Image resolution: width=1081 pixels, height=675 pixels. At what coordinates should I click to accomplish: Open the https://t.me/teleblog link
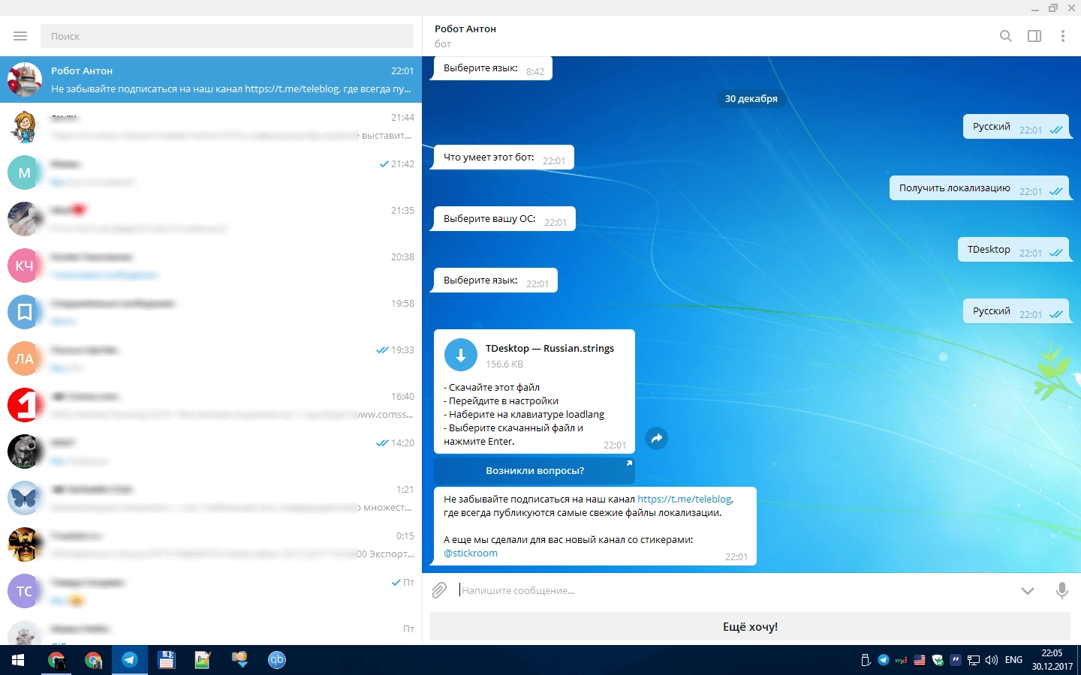(685, 499)
